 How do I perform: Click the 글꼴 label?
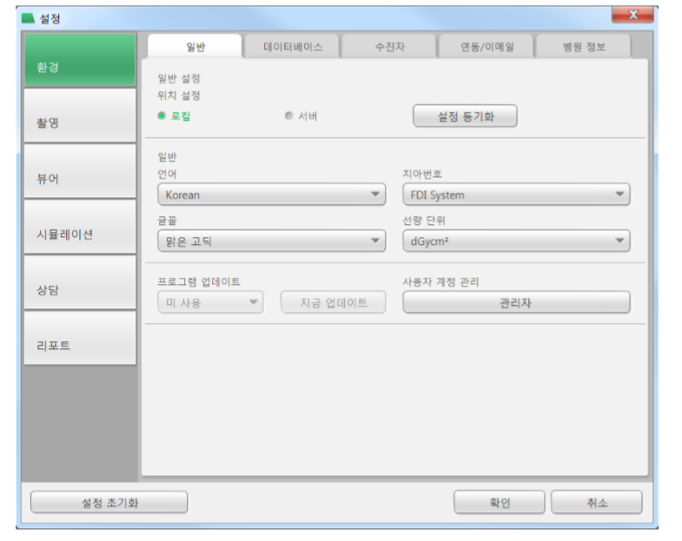click(167, 221)
